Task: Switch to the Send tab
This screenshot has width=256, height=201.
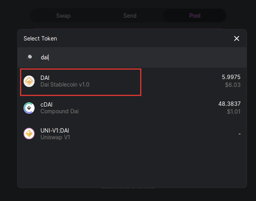Action: [x=130, y=16]
